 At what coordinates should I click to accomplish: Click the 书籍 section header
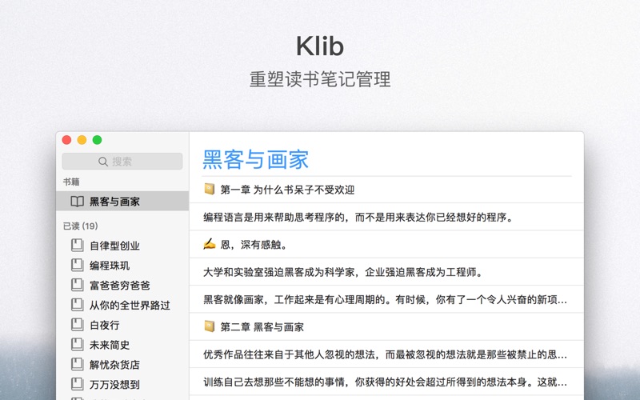71,182
